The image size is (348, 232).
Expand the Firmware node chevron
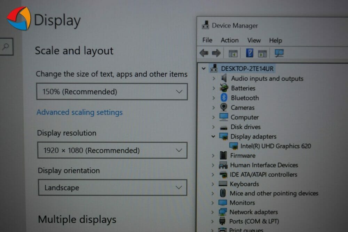213,156
